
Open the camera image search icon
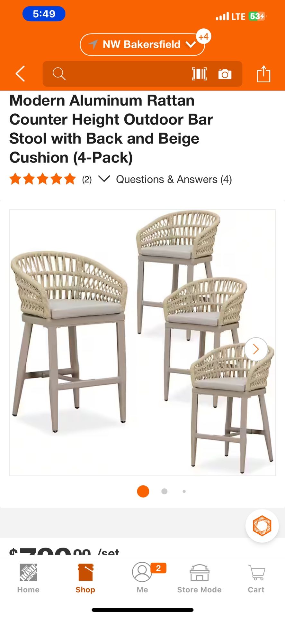tap(225, 74)
